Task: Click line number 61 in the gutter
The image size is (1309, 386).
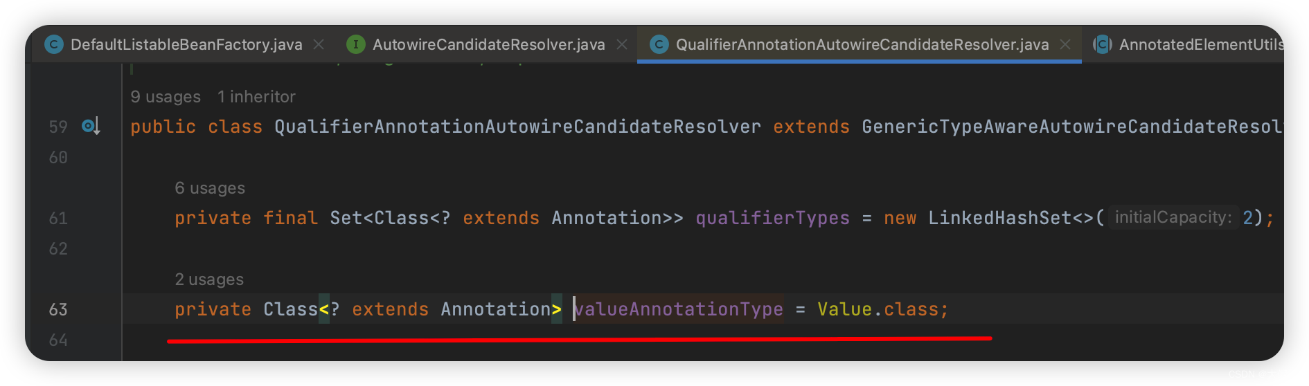Action: click(58, 219)
